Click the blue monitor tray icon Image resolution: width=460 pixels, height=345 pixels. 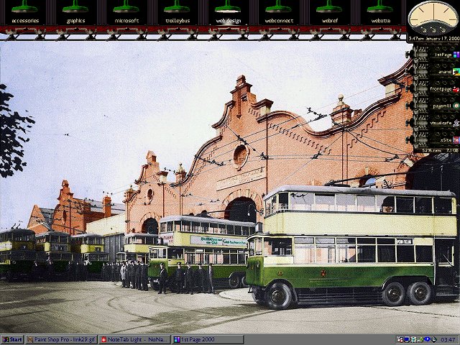(x=406, y=339)
